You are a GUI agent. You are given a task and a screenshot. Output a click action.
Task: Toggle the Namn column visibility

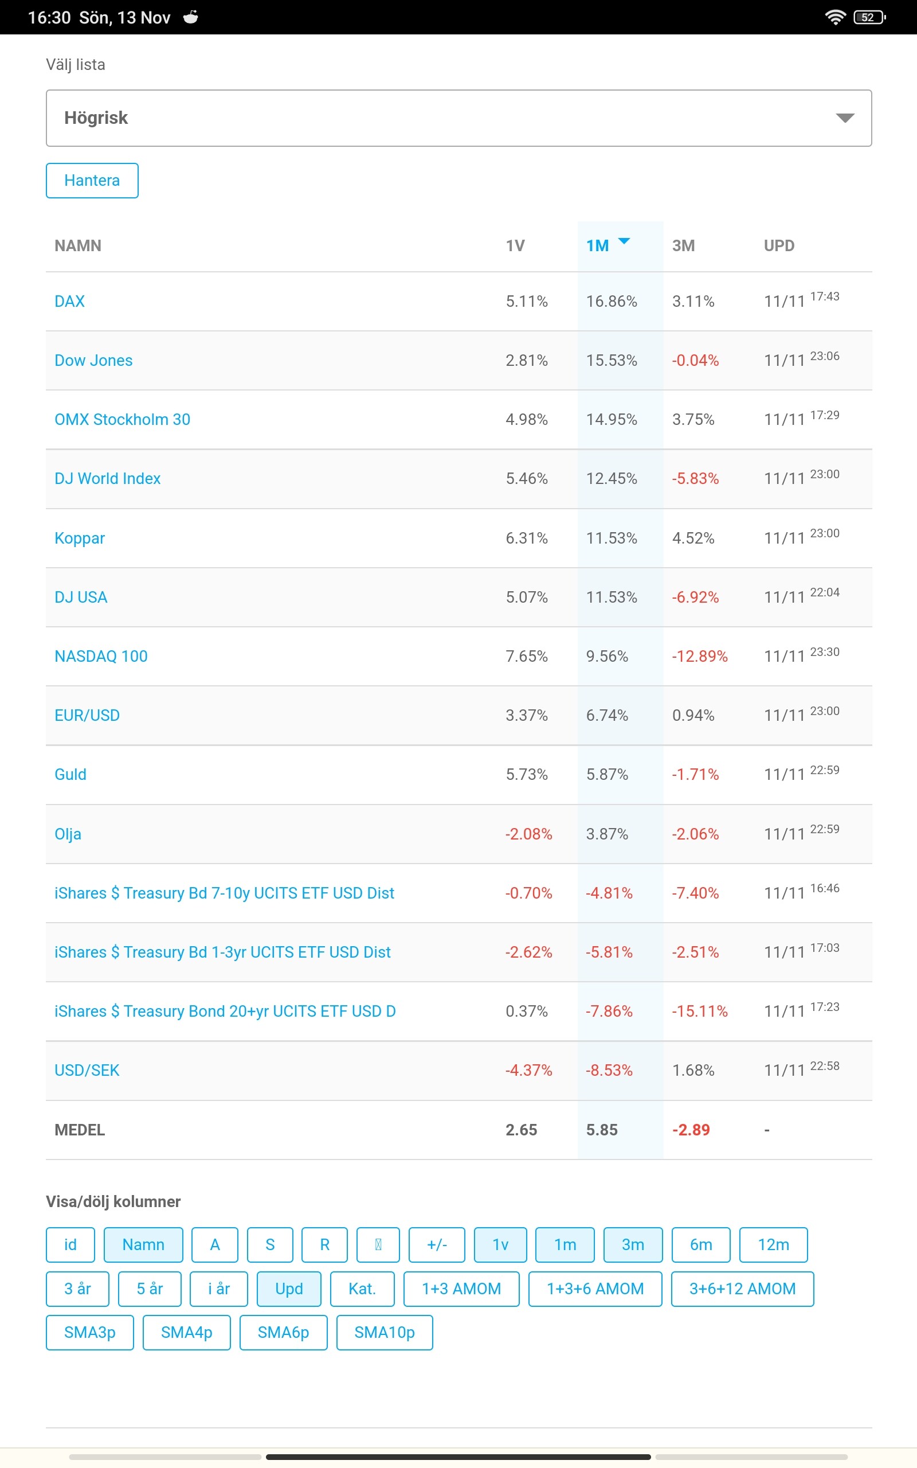tap(143, 1245)
